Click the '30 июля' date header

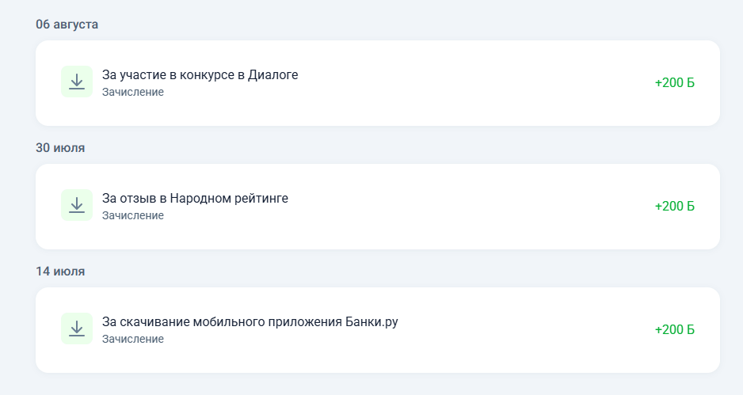click(60, 148)
